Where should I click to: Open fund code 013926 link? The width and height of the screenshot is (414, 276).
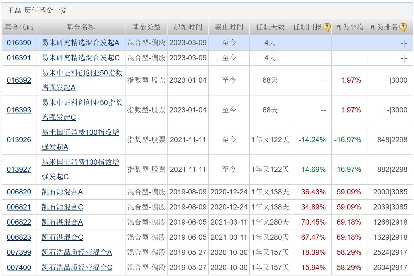19,140
